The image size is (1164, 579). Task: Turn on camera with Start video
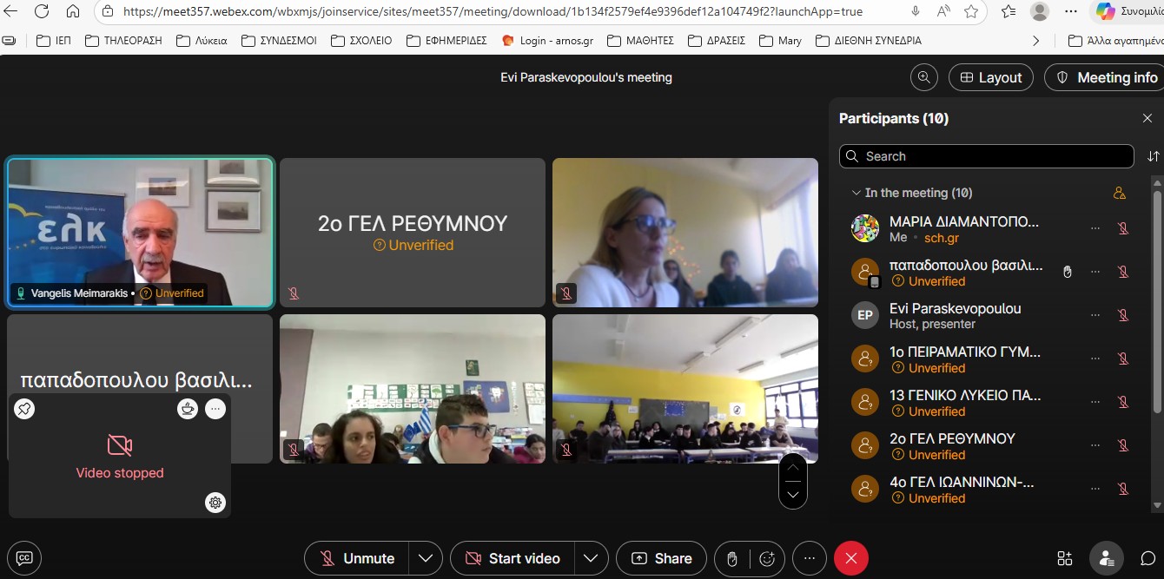513,558
